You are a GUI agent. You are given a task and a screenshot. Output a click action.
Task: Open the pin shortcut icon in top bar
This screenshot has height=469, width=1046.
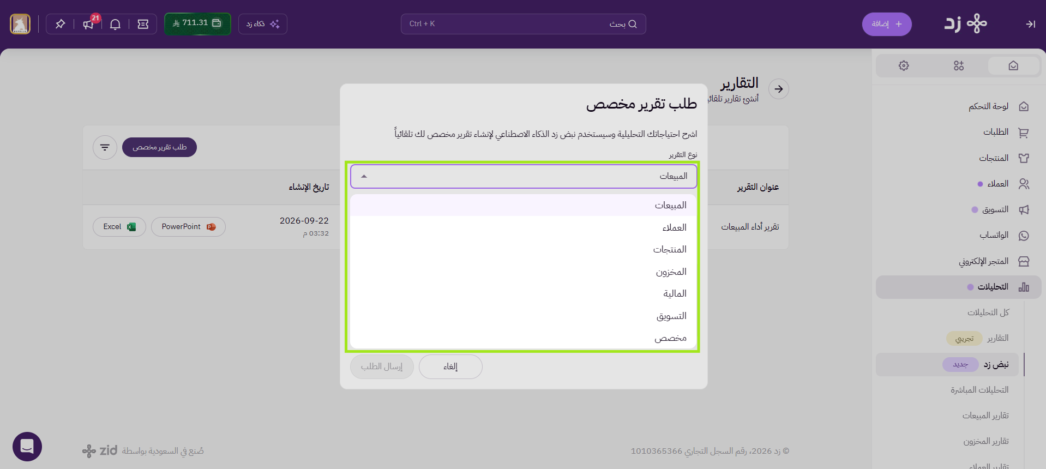61,24
